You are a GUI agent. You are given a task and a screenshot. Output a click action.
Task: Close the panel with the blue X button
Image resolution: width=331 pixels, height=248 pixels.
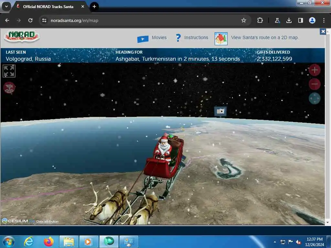pyautogui.click(x=323, y=32)
